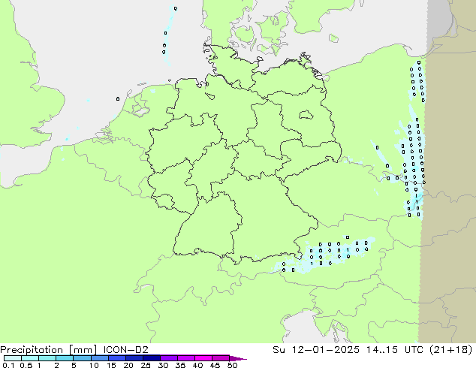The height and width of the screenshot is (368, 476).
Task: Click the '14..15 UTC' time text
Action: click(x=394, y=349)
